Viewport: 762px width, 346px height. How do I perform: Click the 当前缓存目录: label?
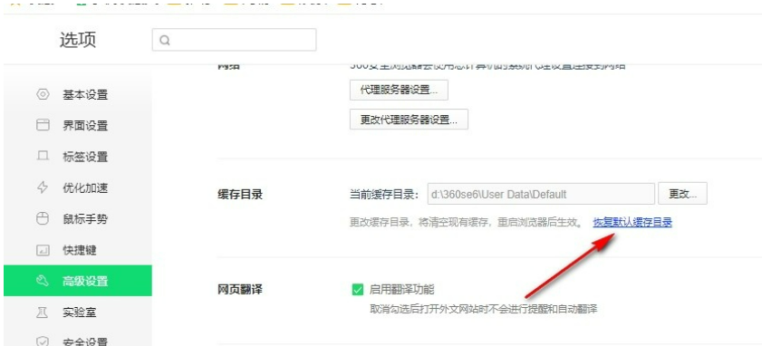click(x=384, y=195)
